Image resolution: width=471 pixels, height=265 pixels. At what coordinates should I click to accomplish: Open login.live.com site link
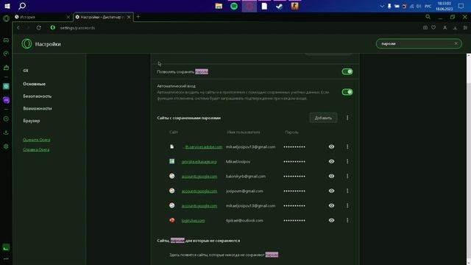click(x=193, y=221)
